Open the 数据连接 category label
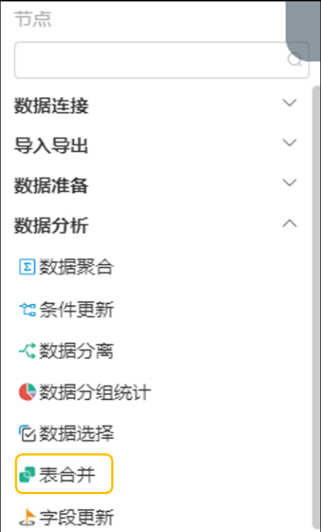This screenshot has height=532, width=321. (51, 106)
